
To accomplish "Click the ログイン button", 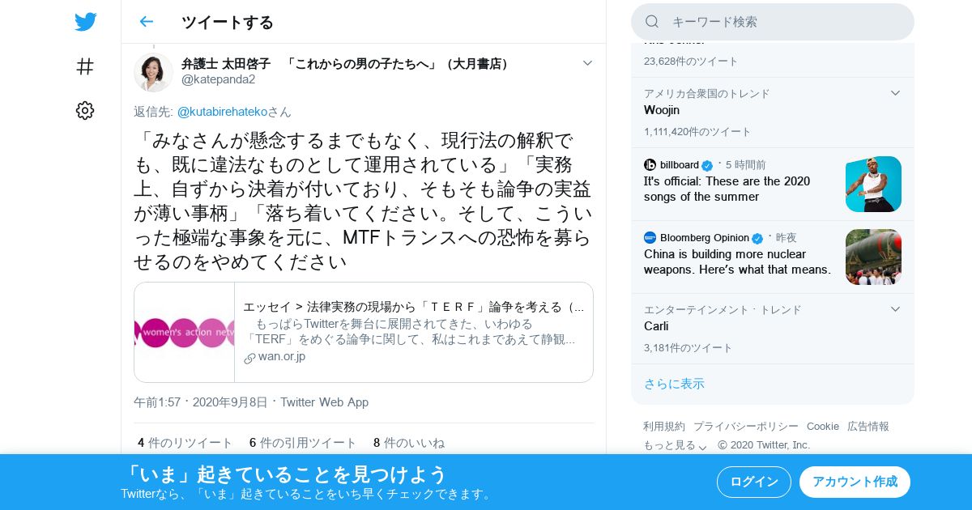I will tap(754, 482).
